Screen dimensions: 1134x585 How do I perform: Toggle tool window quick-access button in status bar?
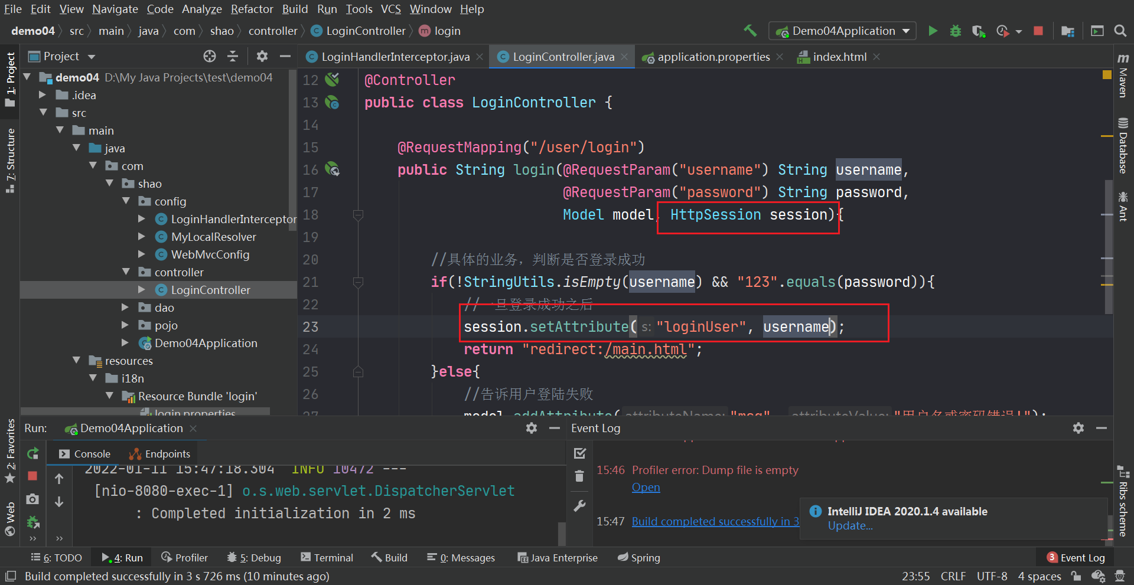point(10,576)
